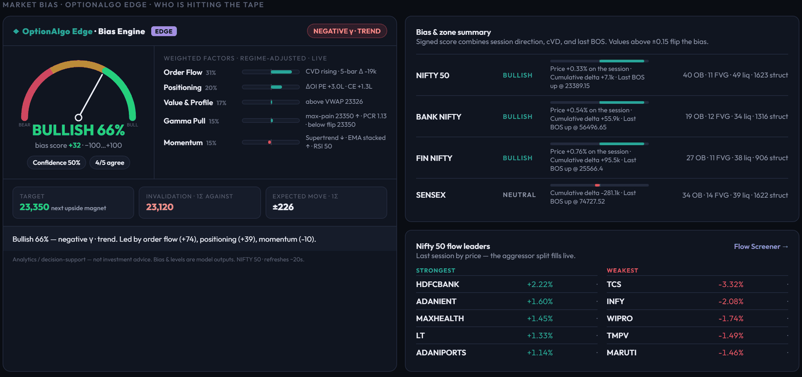Click the FIN NIFTY bias score bar
Screen dimensions: 802x377
tap(599, 144)
